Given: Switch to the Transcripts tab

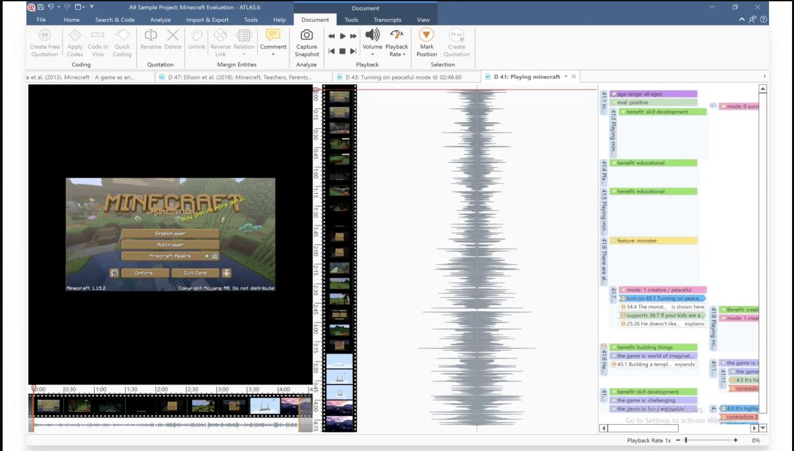Looking at the screenshot, I should [387, 20].
